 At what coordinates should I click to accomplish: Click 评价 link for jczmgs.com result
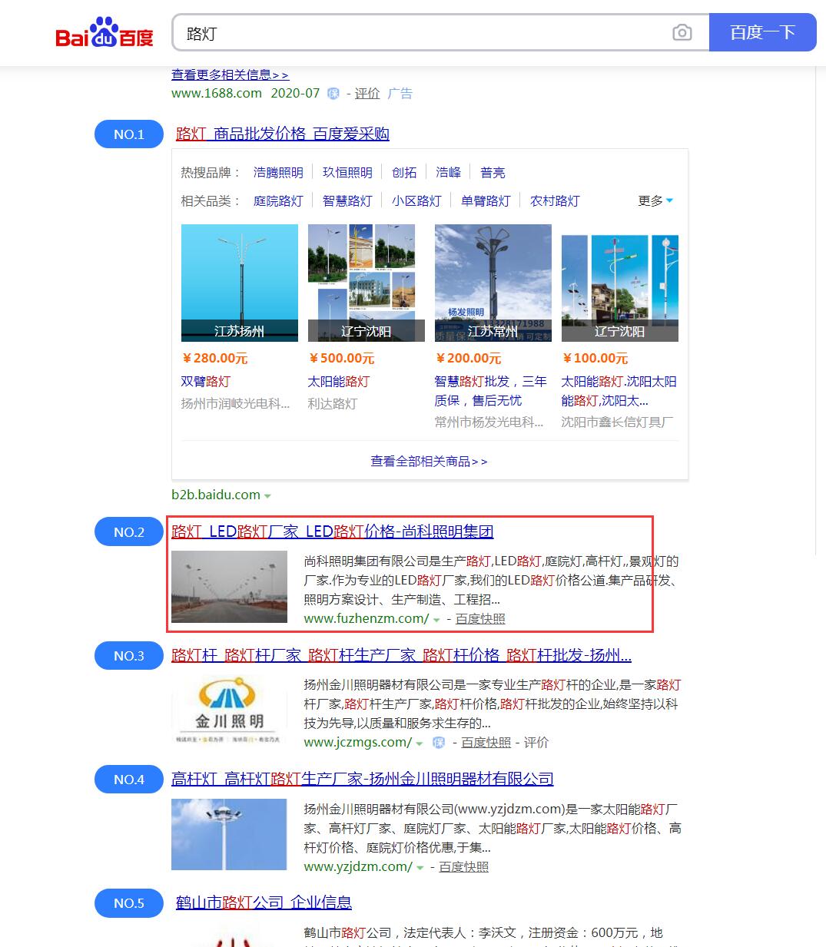coord(536,743)
